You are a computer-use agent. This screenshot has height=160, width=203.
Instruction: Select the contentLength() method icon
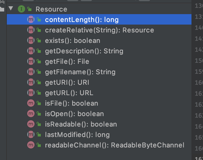coord(31,20)
